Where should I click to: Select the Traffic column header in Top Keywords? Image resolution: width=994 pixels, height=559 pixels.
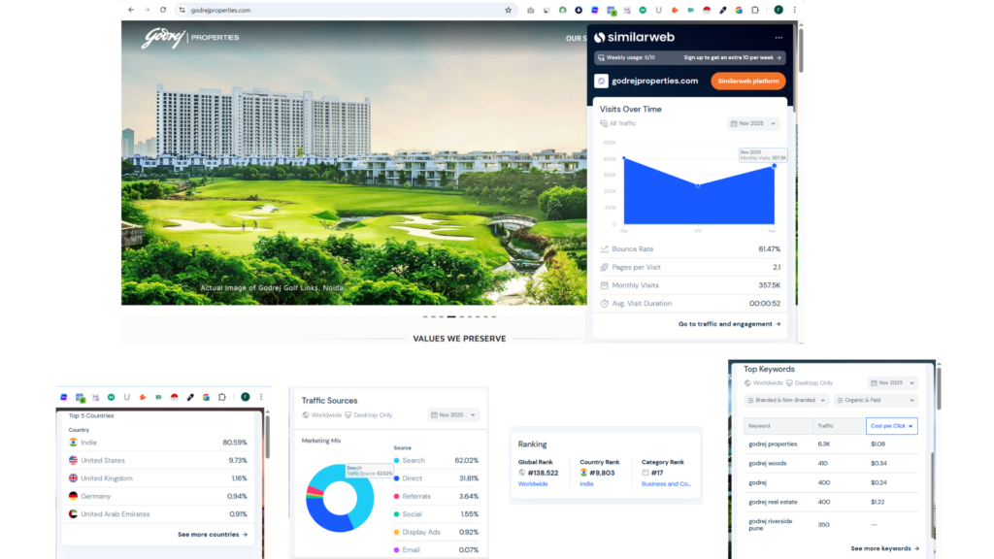tap(825, 426)
